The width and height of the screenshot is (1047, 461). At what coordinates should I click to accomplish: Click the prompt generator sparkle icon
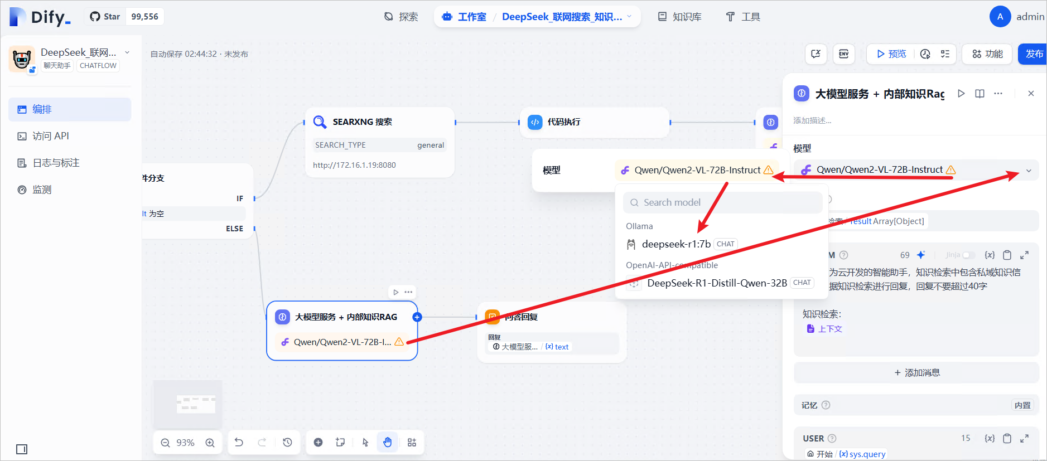click(921, 255)
